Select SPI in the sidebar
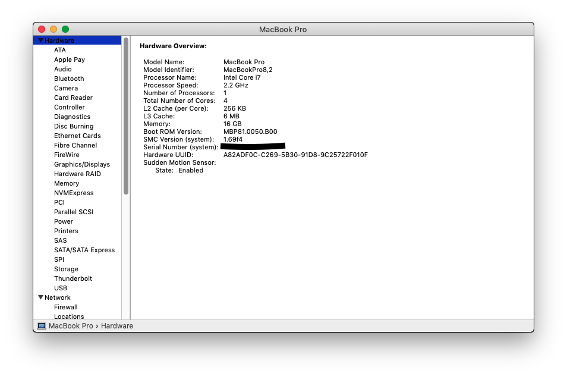 [x=59, y=259]
